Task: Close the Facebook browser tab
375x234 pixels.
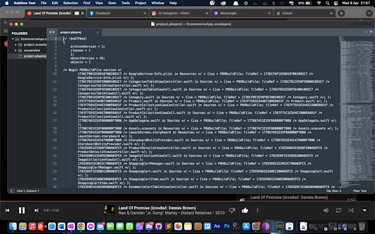Action: (144, 13)
